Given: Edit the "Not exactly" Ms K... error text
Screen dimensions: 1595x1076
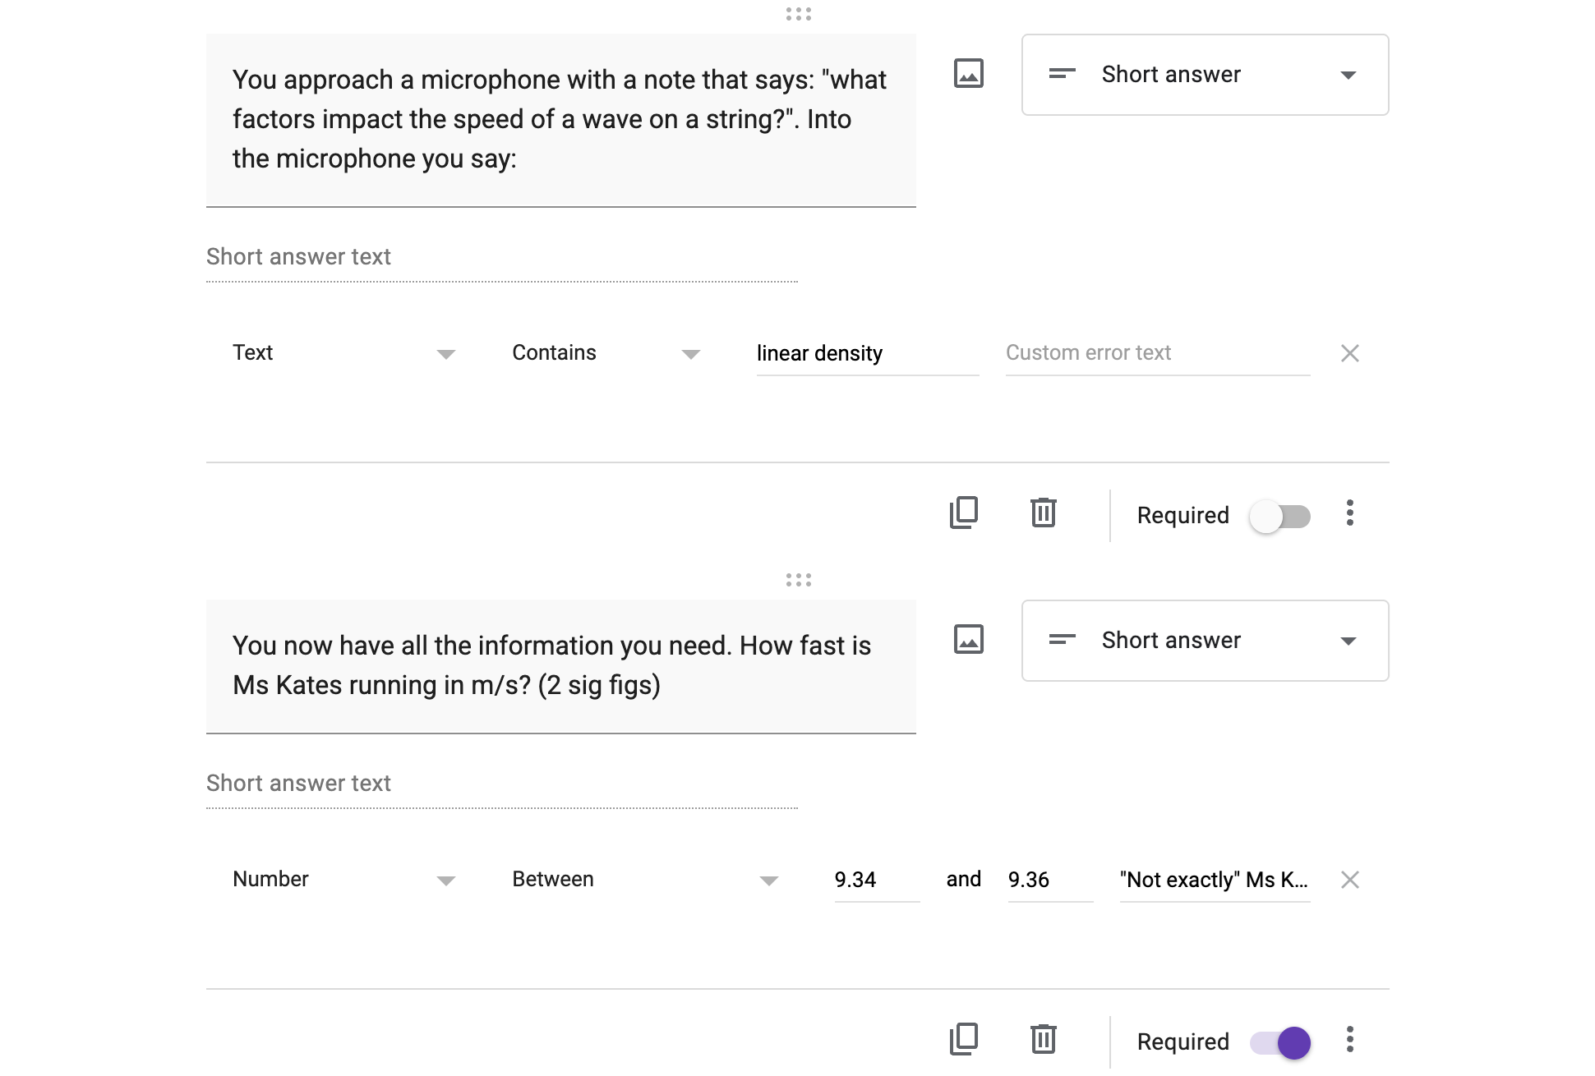Looking at the screenshot, I should point(1215,881).
